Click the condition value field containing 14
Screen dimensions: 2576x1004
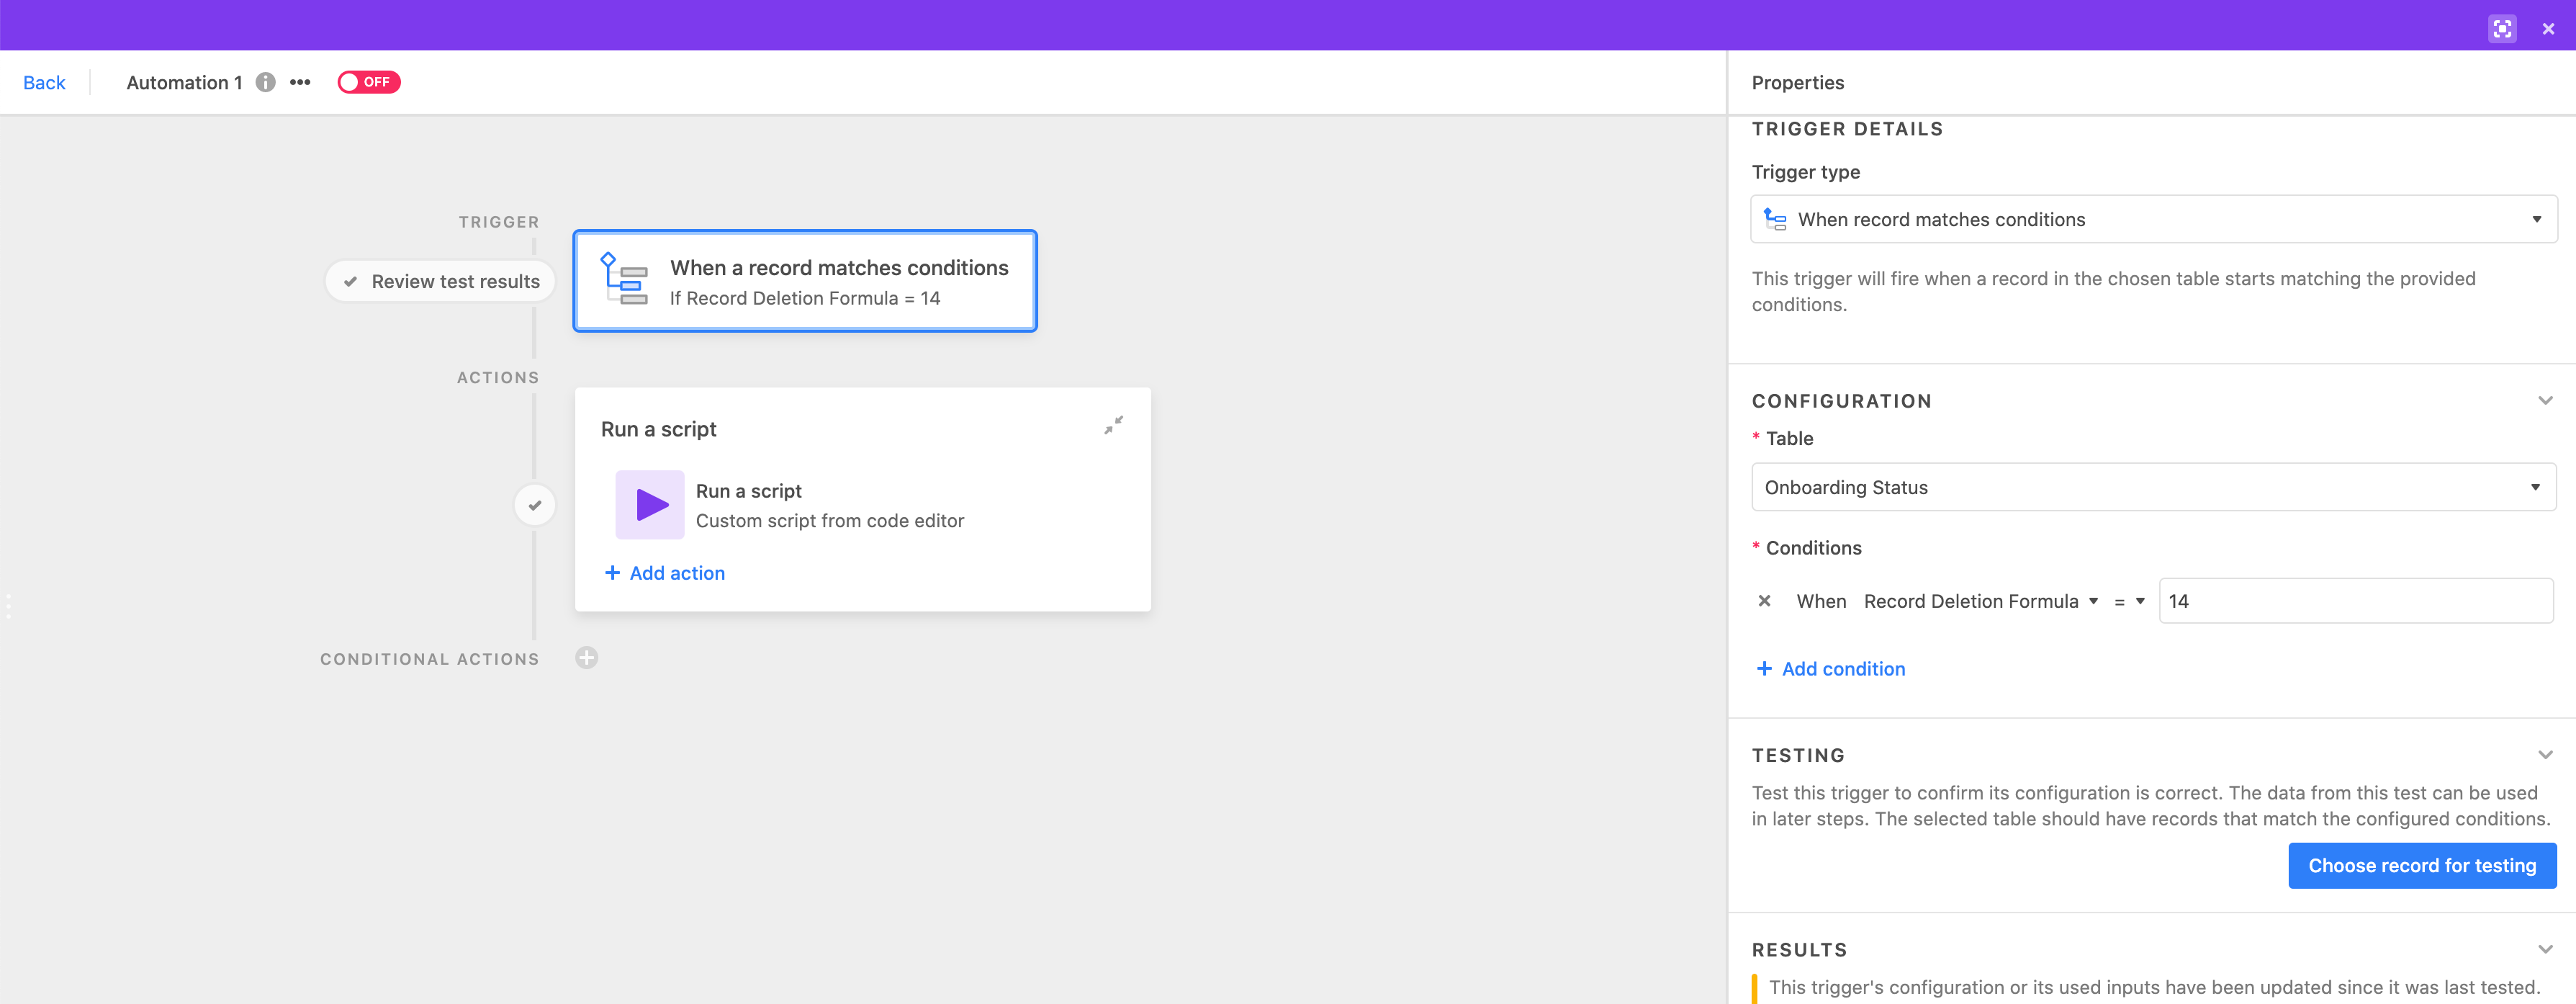pos(2356,601)
